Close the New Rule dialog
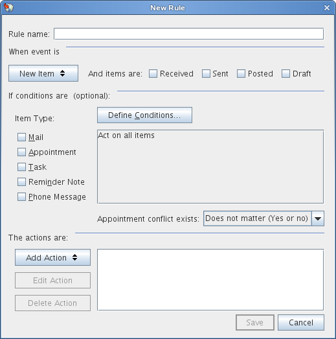This screenshot has width=336, height=339. pyautogui.click(x=327, y=8)
